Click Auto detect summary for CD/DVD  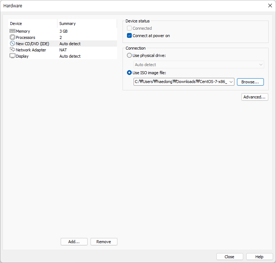pos(70,44)
